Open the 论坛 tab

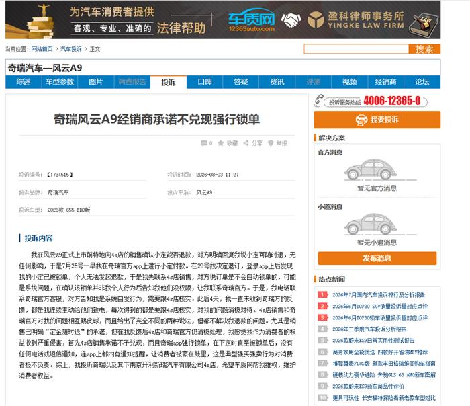(422, 82)
